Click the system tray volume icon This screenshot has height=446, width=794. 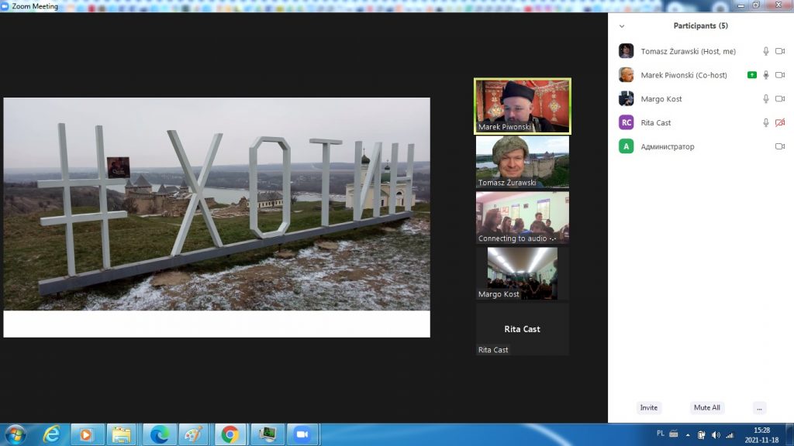click(x=715, y=434)
